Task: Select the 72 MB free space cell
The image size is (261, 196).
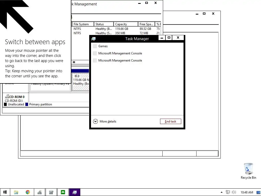Action: click(x=144, y=33)
